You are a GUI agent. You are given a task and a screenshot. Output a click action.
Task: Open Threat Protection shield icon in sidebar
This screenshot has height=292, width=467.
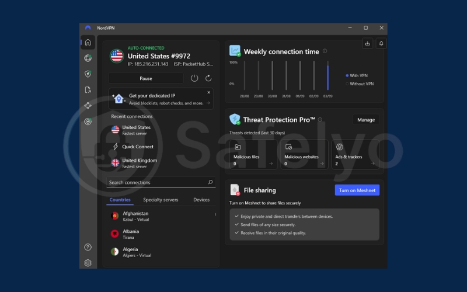point(88,74)
